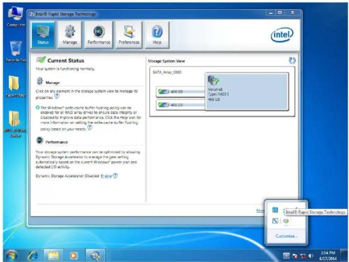Maximize the Intel Rapid Storage window
The image size is (349, 262).
pyautogui.click(x=280, y=13)
